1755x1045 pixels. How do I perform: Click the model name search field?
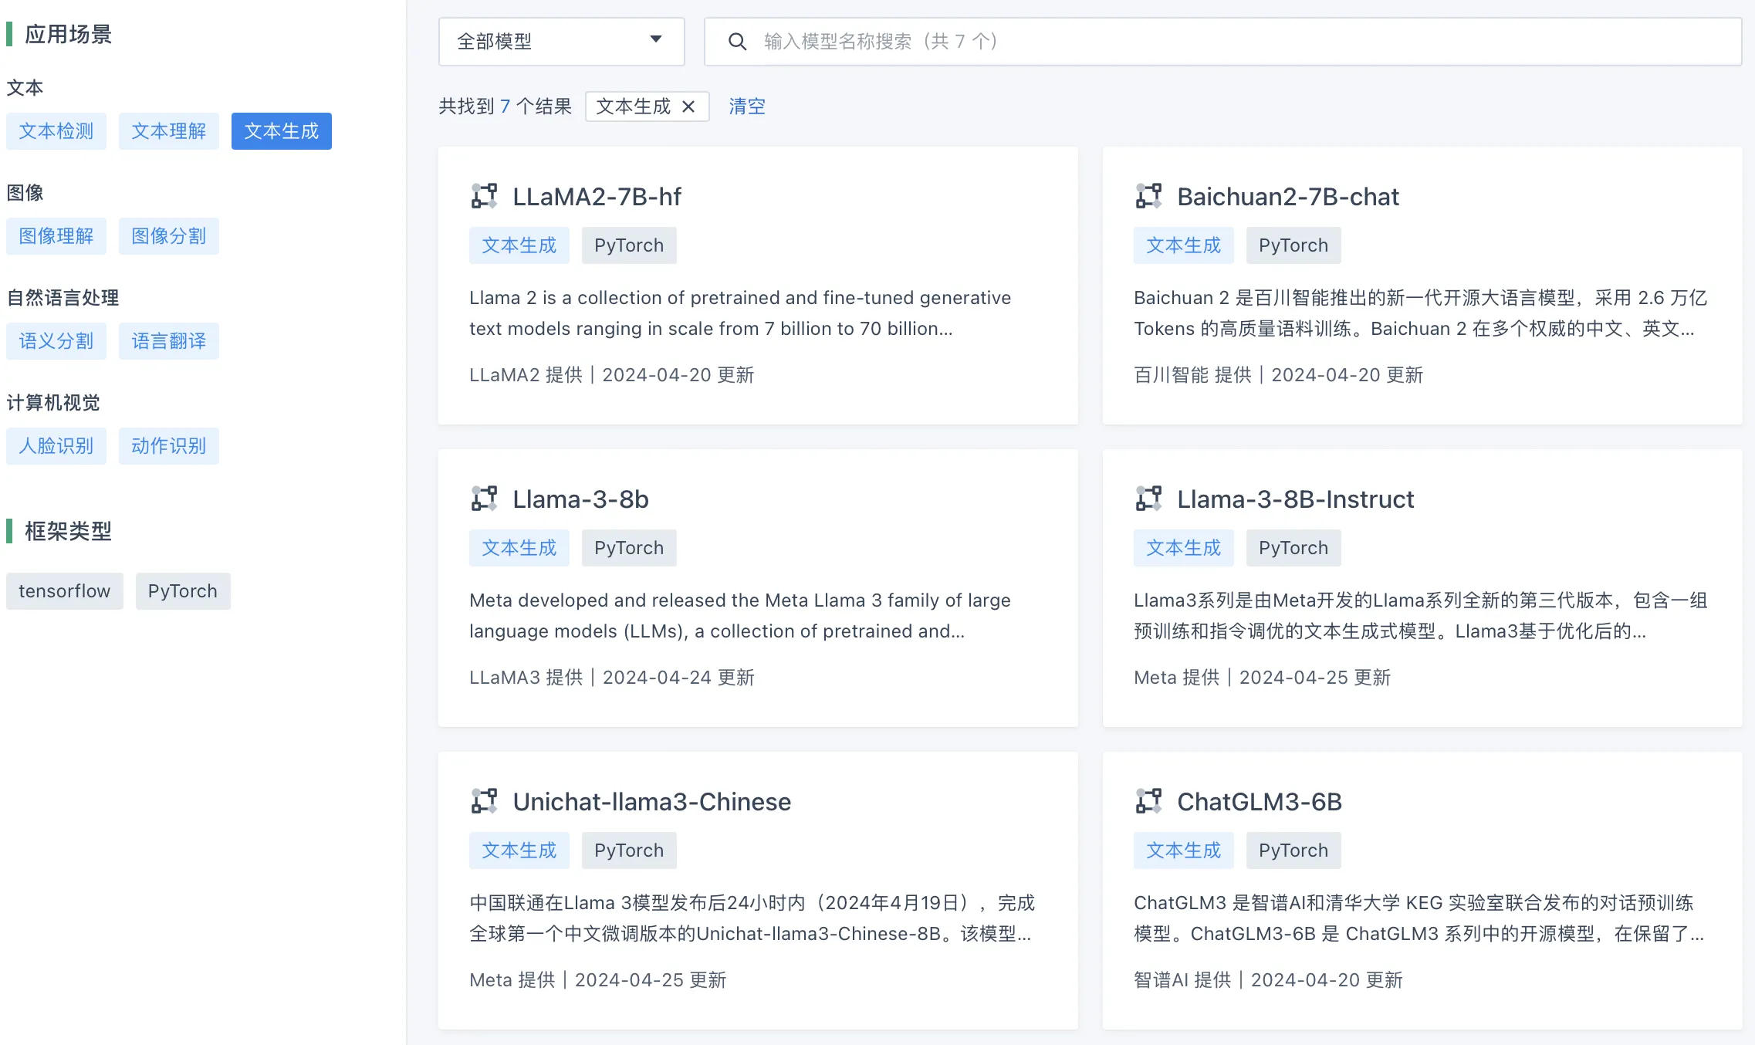[1223, 42]
